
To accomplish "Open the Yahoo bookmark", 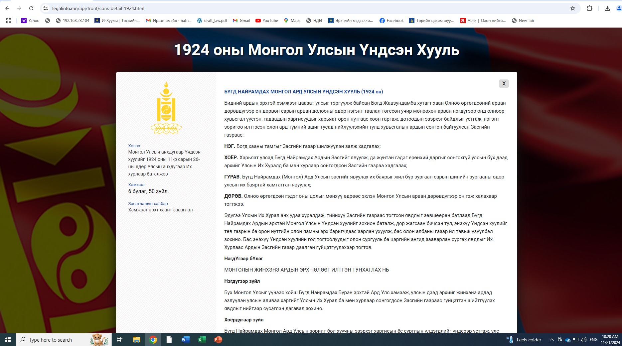I will (x=31, y=21).
